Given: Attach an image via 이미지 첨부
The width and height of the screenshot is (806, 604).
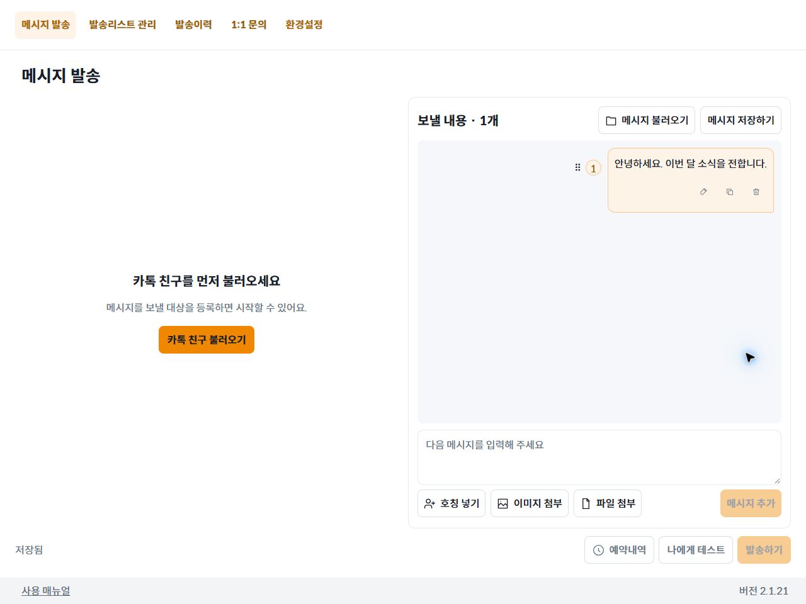Looking at the screenshot, I should (530, 503).
